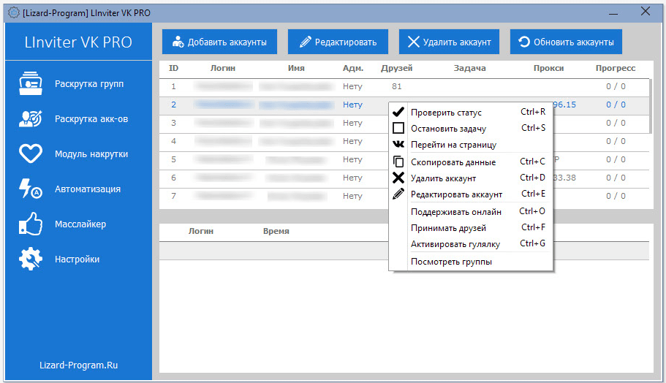Click the Раскрутка акк-ов target icon

point(30,118)
